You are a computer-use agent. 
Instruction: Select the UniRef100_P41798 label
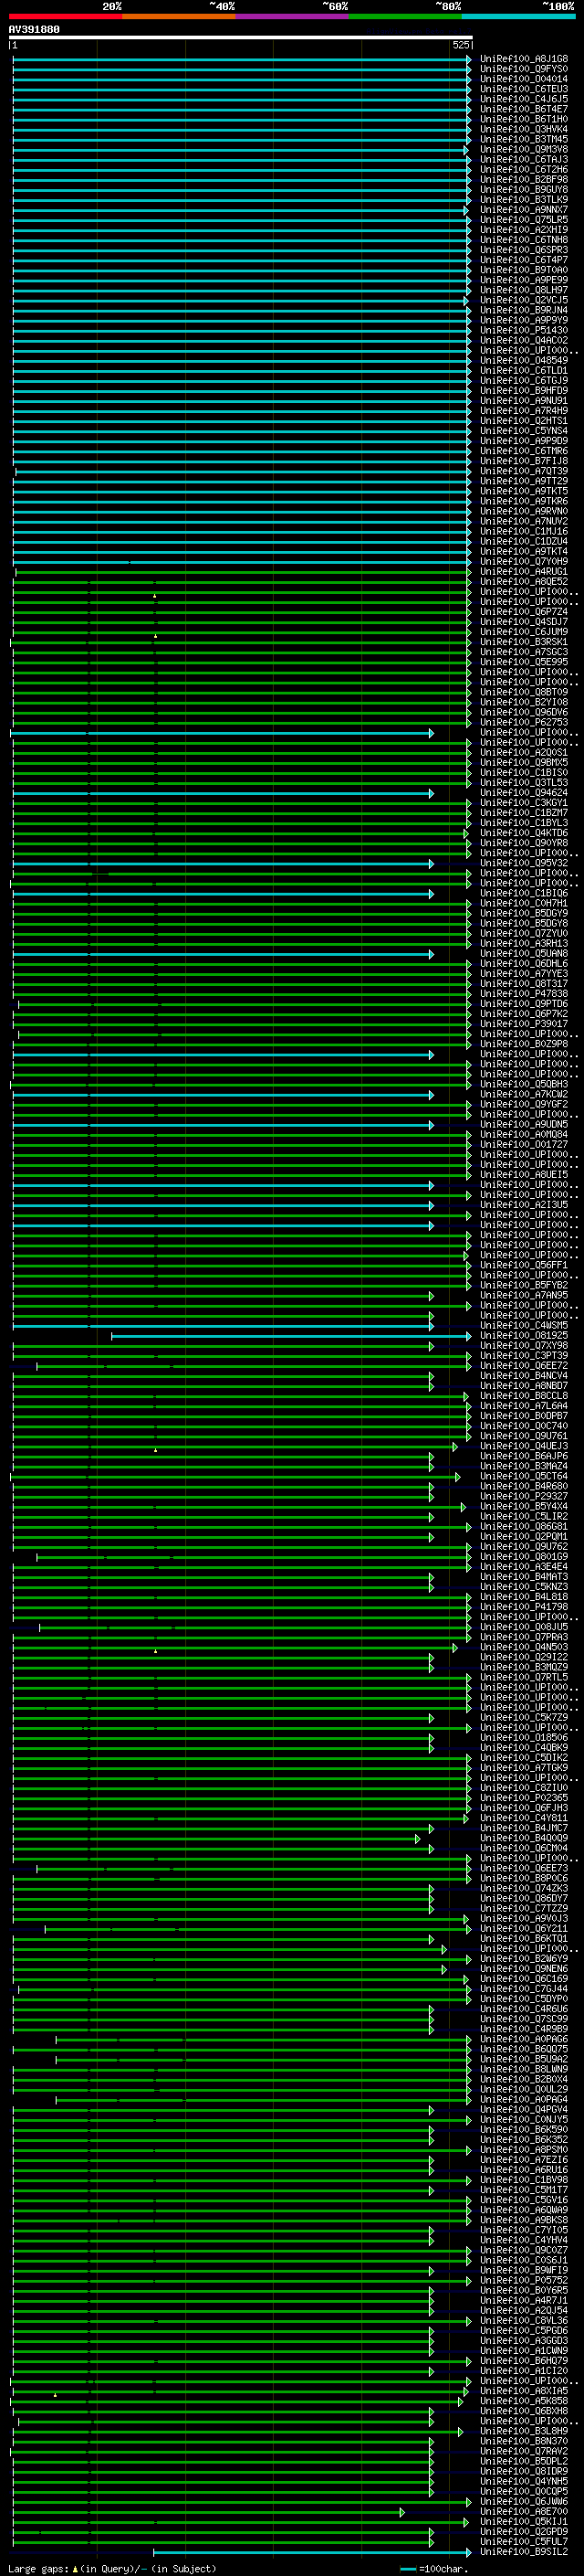[524, 1607]
